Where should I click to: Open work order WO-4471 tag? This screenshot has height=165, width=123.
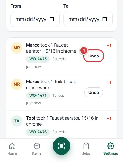point(38,96)
